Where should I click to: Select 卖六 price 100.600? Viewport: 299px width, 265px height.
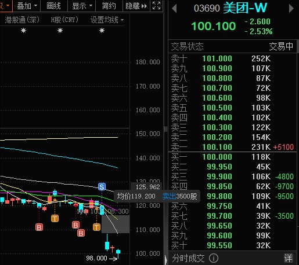(x=217, y=98)
